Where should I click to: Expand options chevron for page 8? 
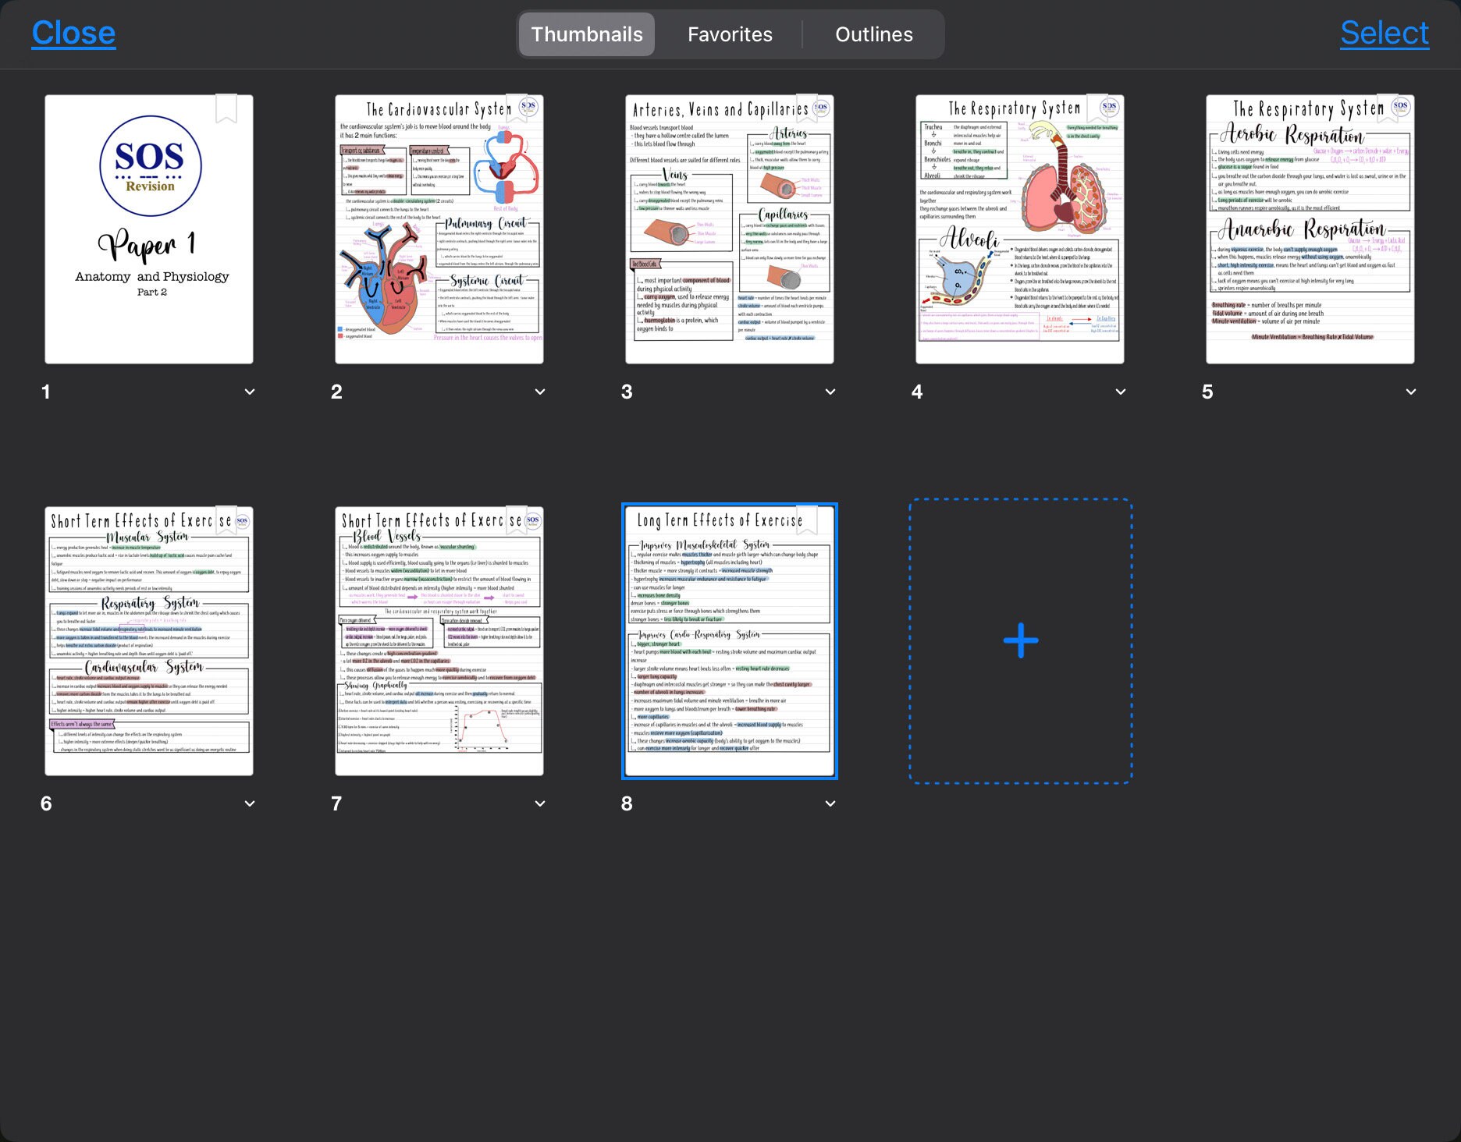pos(830,803)
